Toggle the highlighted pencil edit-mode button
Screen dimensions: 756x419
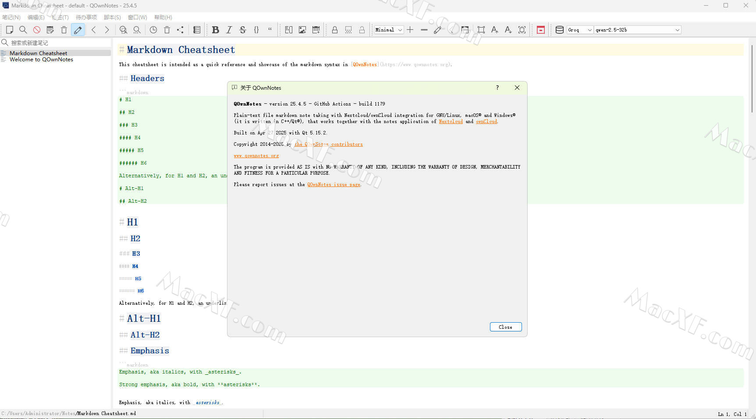[78, 30]
